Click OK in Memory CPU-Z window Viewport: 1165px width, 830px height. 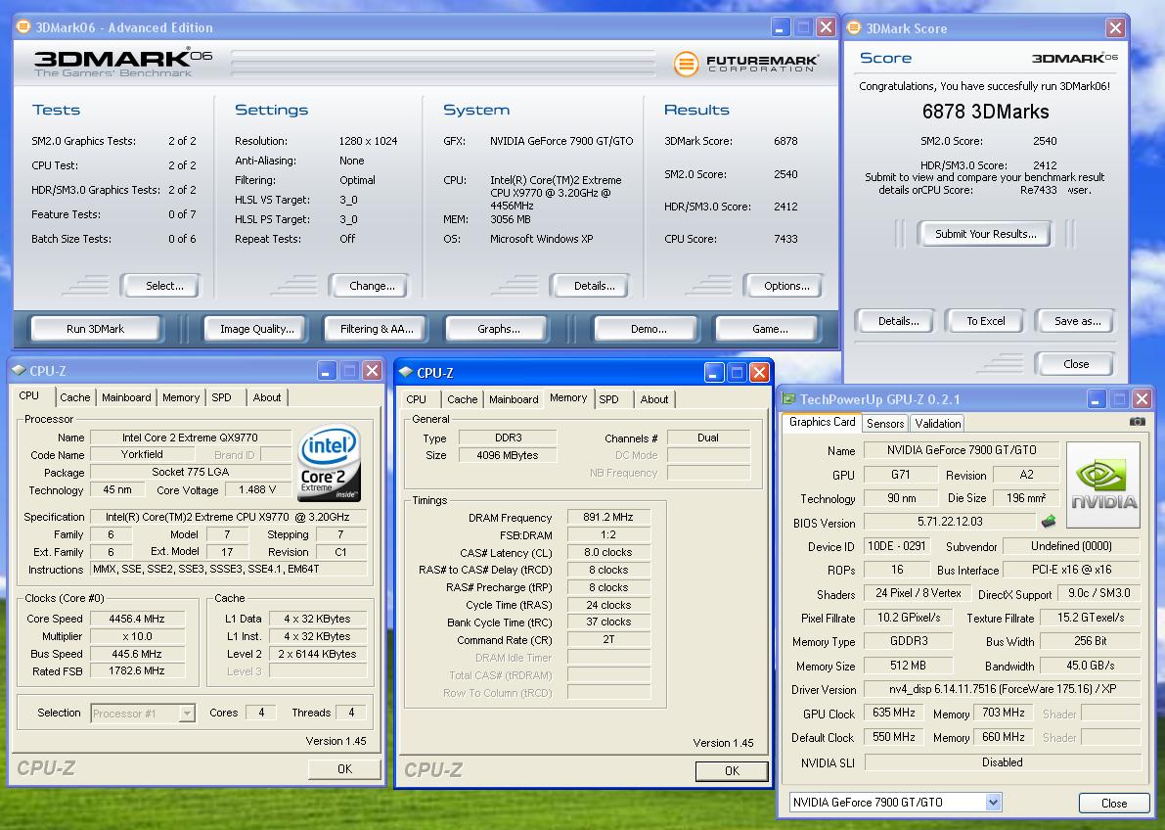[x=732, y=771]
